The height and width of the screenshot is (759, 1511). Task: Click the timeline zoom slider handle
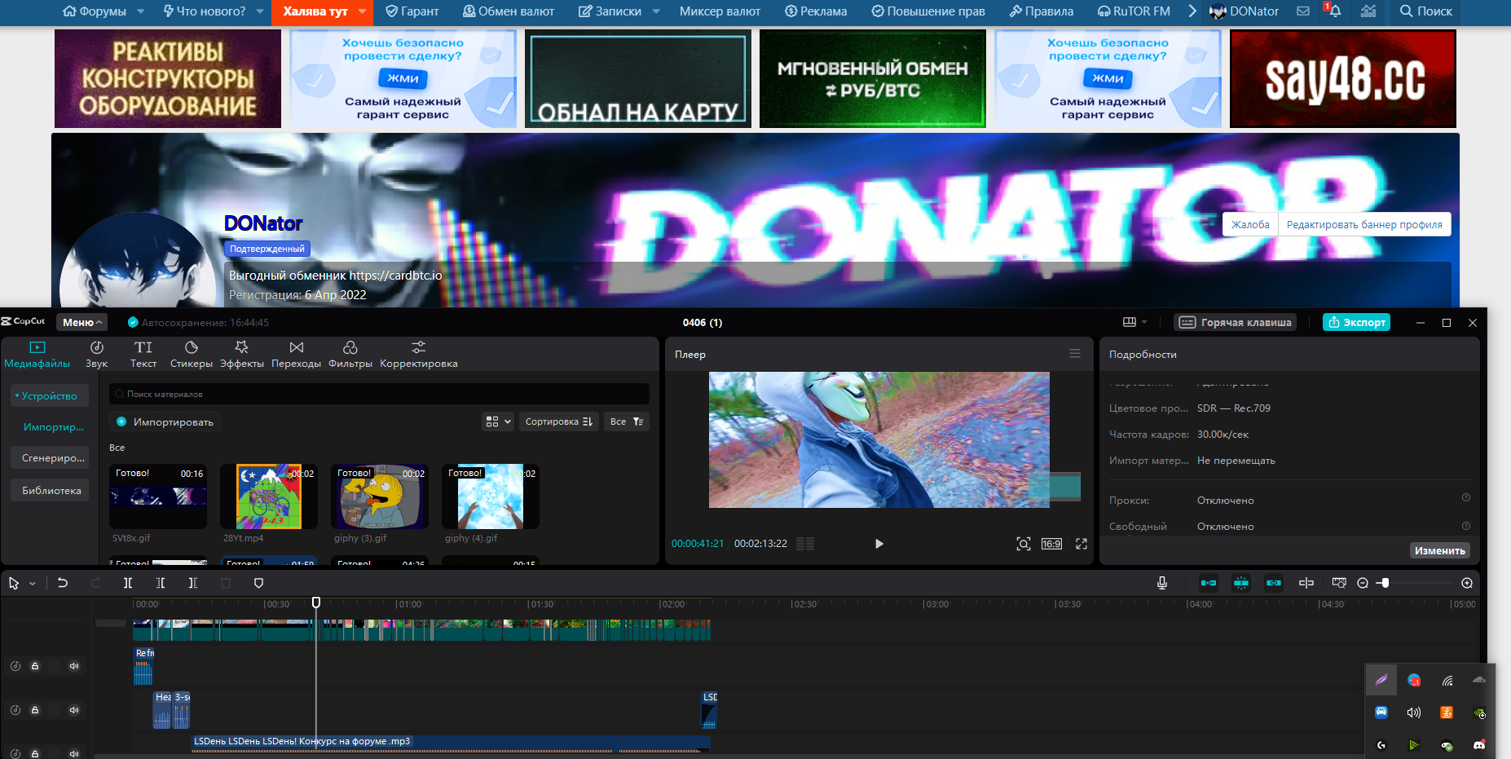(1385, 583)
